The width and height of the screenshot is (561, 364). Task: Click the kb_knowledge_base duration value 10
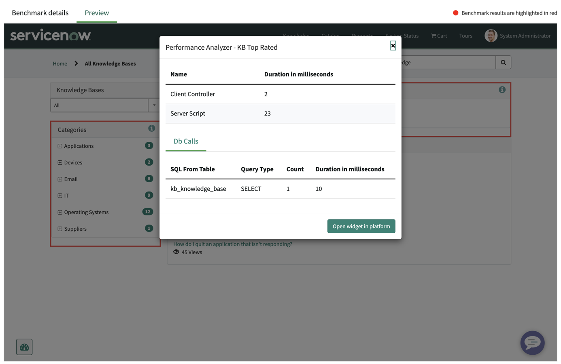coord(319,189)
